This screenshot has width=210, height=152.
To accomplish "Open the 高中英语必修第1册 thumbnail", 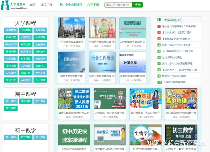I will (x=146, y=99).
